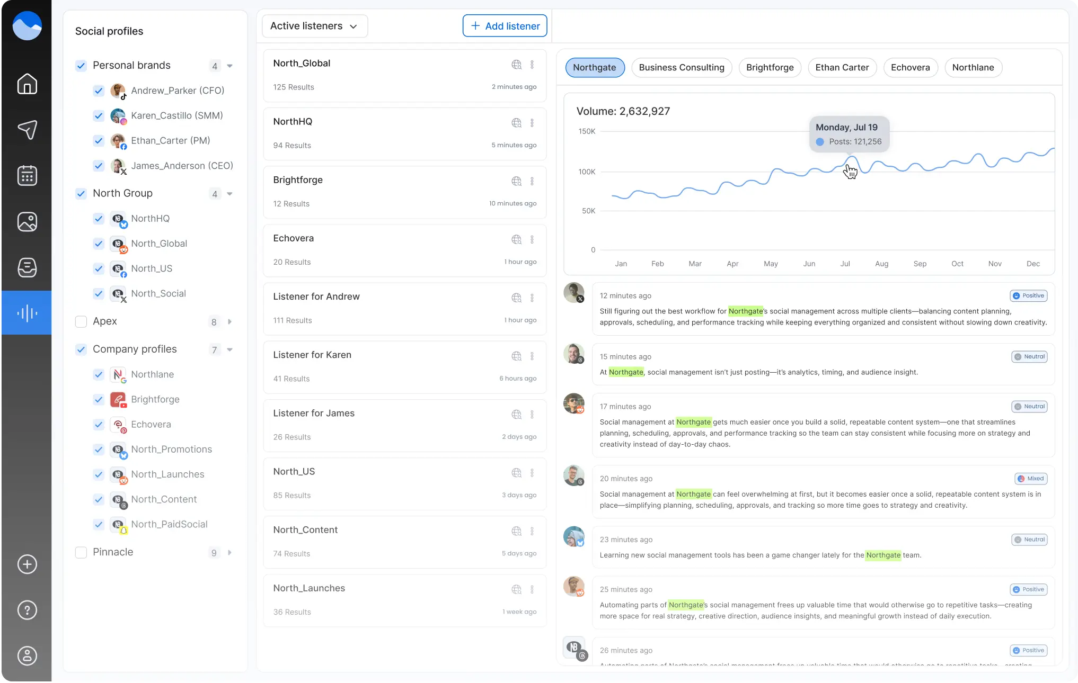Click the Add listener button
Screen dimensions: 1078x683
tap(504, 25)
